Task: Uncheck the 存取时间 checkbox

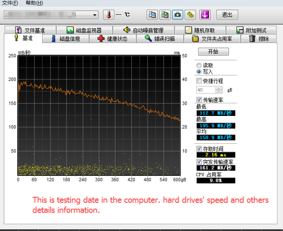Action: pos(199,149)
